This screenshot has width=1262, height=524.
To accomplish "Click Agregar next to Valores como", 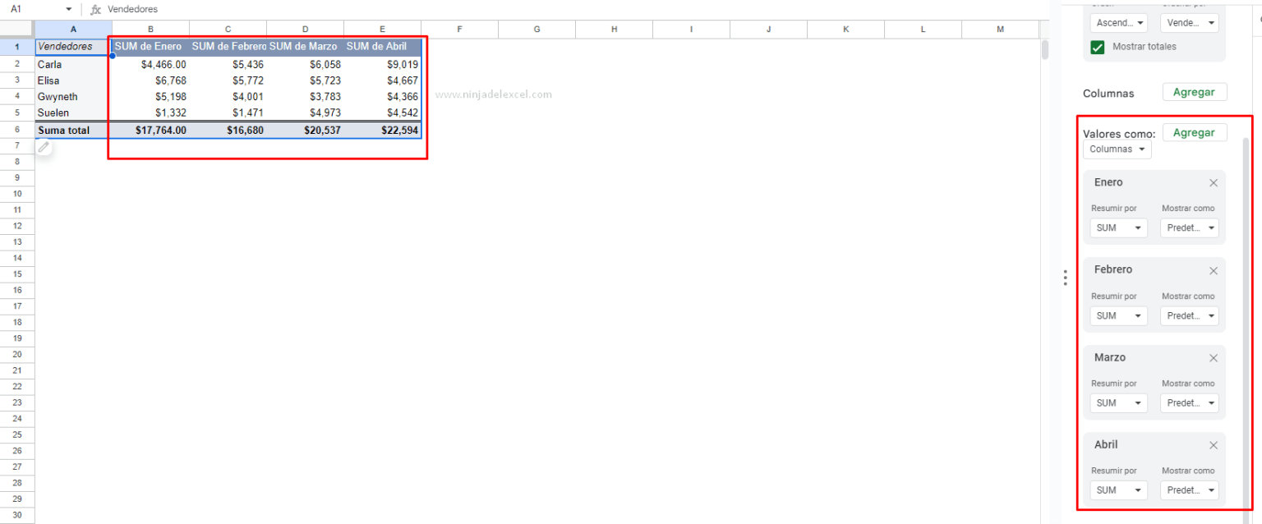I will pos(1195,132).
